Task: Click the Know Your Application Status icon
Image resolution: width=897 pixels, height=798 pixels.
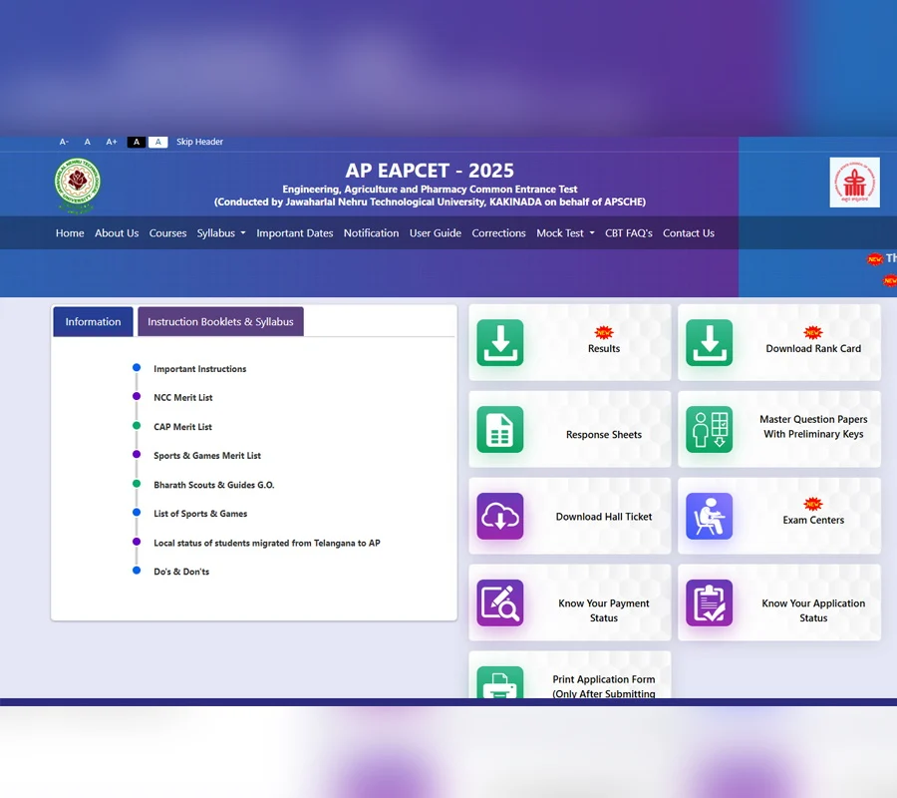Action: [x=709, y=603]
